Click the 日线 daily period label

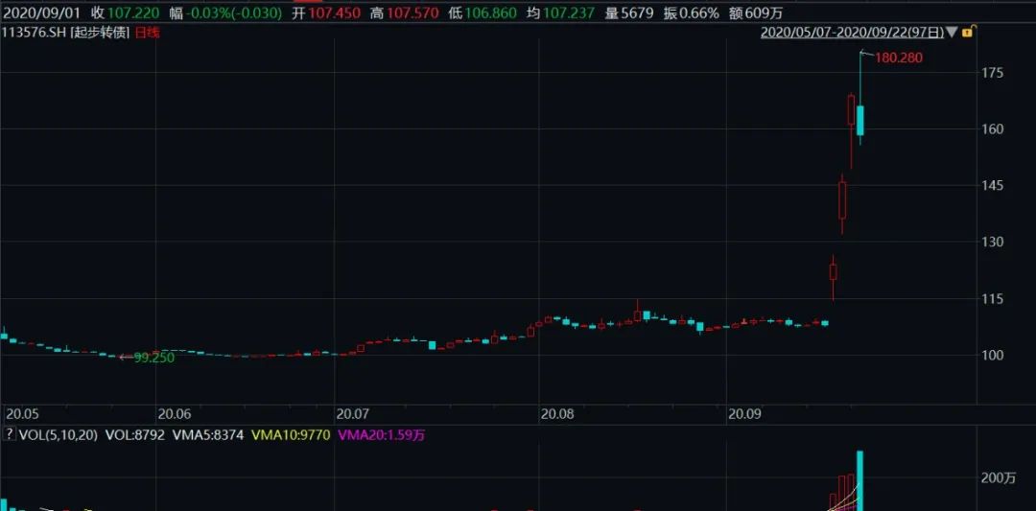tap(146, 33)
